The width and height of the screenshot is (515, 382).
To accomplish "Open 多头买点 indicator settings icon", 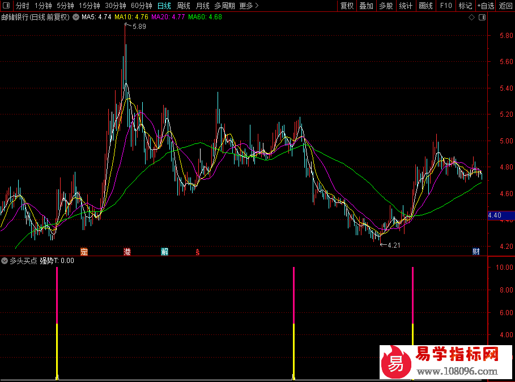I will (5, 261).
